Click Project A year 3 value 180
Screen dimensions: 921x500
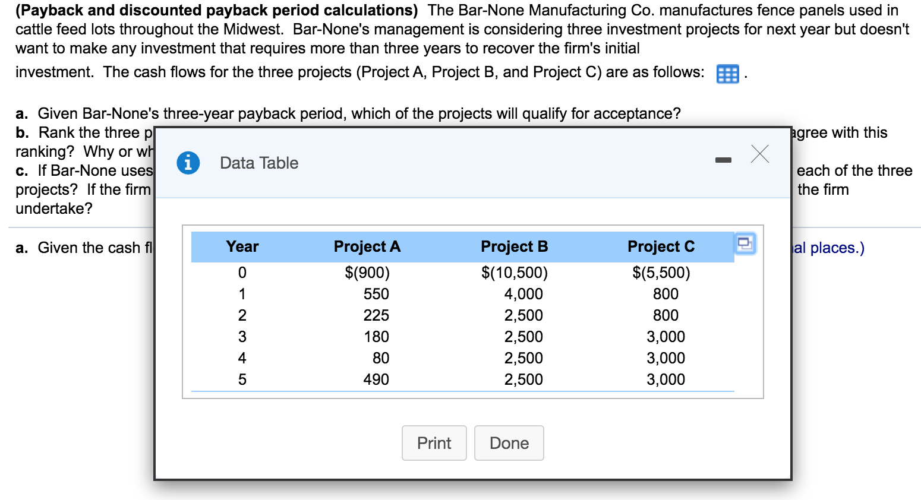377,337
